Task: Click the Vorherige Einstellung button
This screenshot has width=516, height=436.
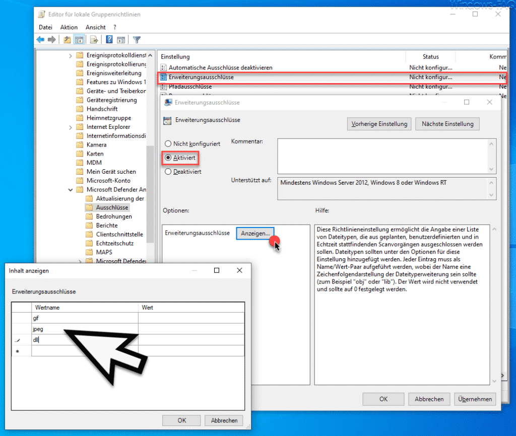Action: tap(379, 124)
